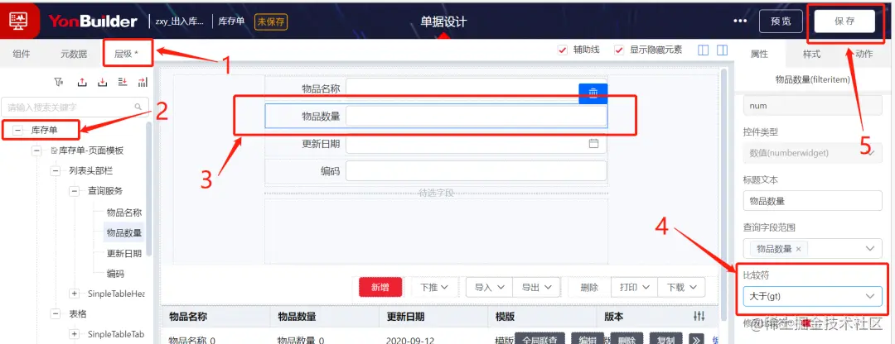The image size is (895, 344).
Task: Switch to the 样式 tab
Action: pos(811,54)
